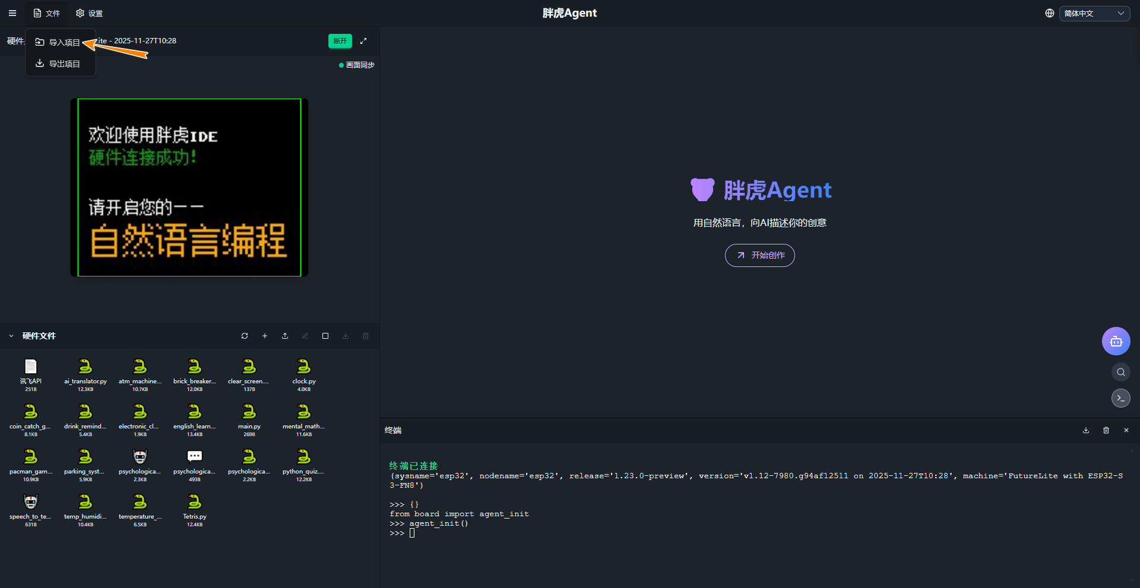Select 导出项目 menu entry
This screenshot has width=1140, height=588.
click(58, 63)
